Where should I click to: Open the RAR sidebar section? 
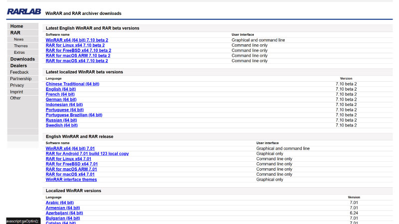click(x=15, y=33)
